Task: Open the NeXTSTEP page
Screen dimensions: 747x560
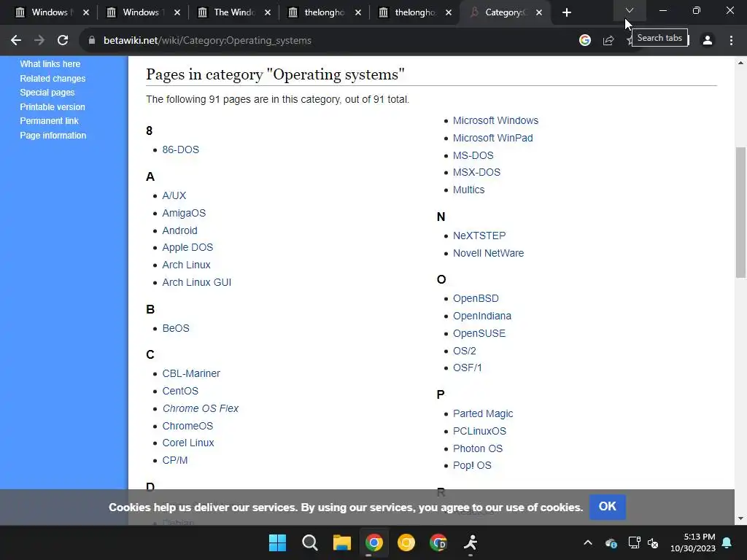Action: coord(479,236)
